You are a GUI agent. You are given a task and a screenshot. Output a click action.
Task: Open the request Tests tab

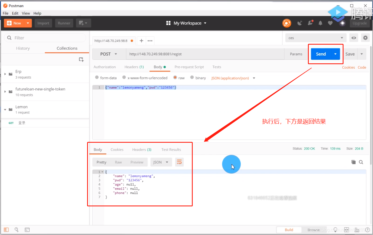[217, 67]
